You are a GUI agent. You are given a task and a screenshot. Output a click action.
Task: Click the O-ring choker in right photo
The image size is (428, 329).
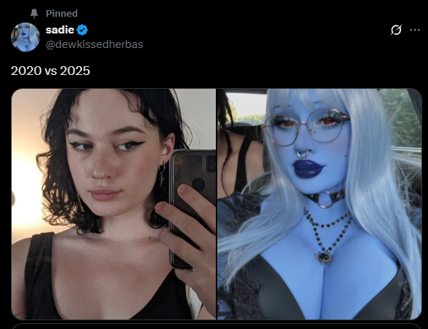pyautogui.click(x=326, y=198)
